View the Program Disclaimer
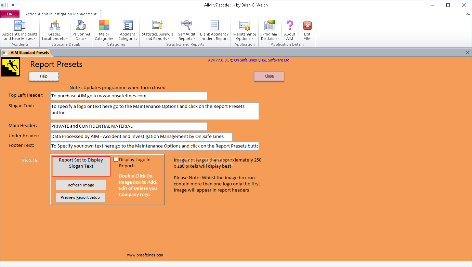This screenshot has height=267, width=472. (x=270, y=30)
